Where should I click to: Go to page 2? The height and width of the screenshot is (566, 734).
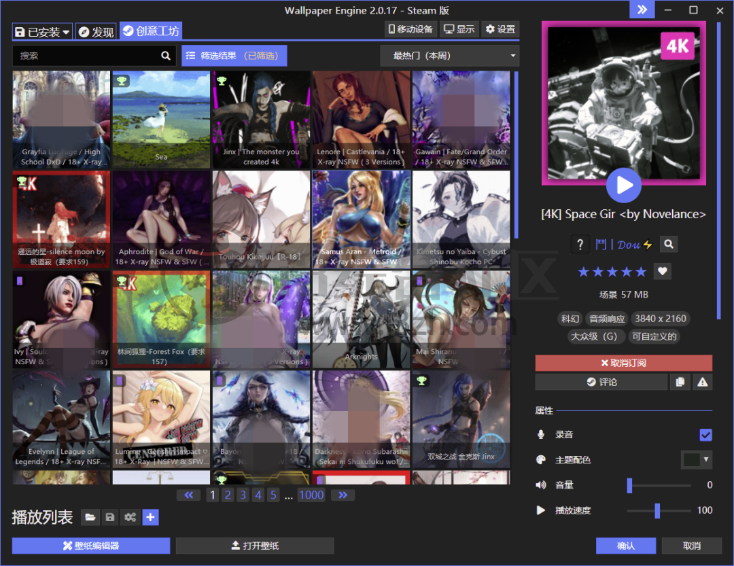(228, 495)
